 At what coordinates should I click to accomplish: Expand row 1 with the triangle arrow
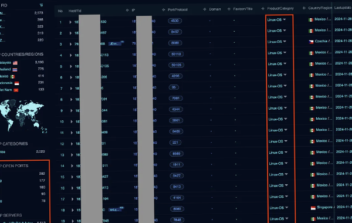pos(70,22)
